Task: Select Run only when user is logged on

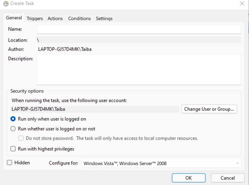Action: coord(13,119)
